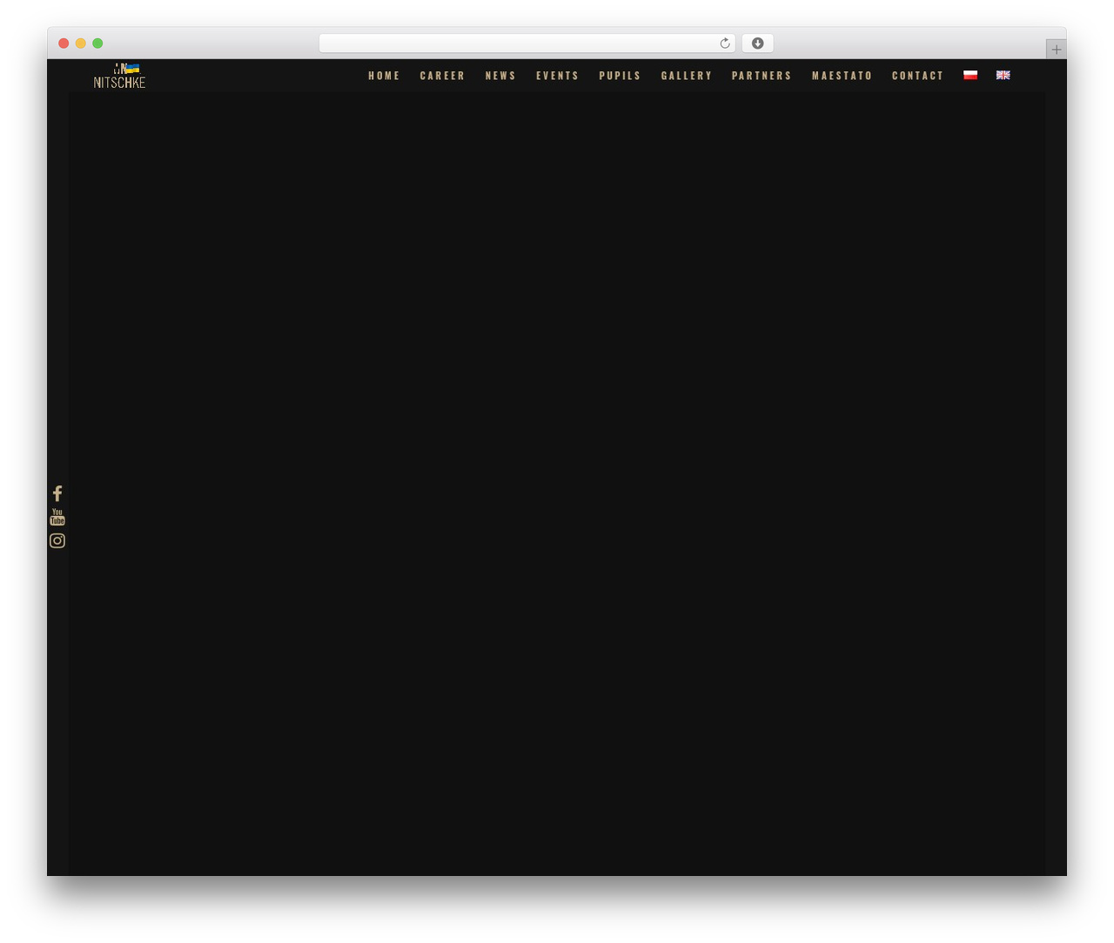Image resolution: width=1114 pixels, height=943 pixels.
Task: Add a new browser tab
Action: point(1057,50)
